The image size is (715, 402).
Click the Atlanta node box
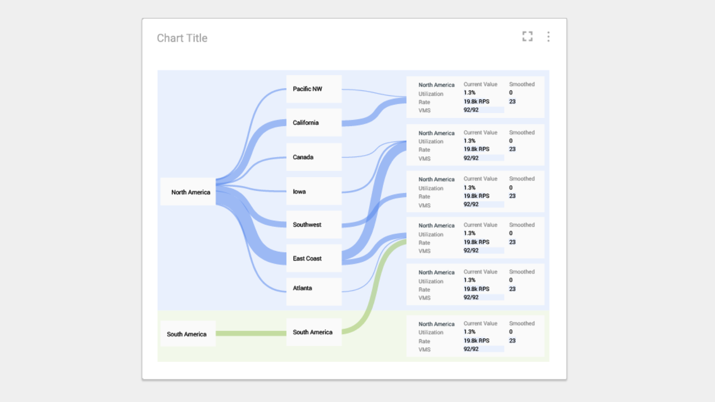coord(314,291)
